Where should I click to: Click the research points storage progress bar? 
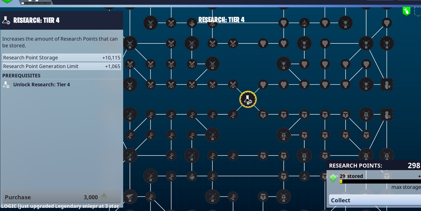point(380,181)
